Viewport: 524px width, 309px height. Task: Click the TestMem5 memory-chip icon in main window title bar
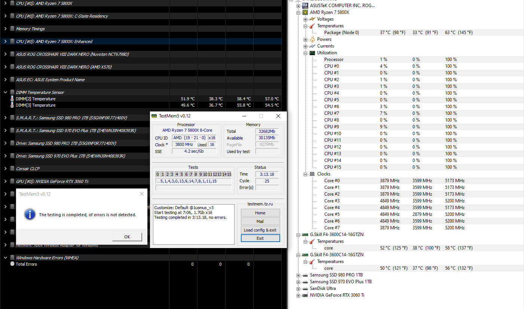point(154,116)
